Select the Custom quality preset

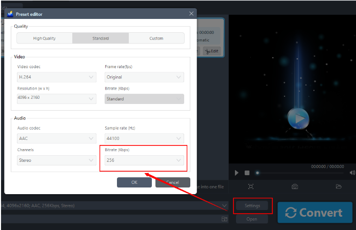click(x=156, y=38)
